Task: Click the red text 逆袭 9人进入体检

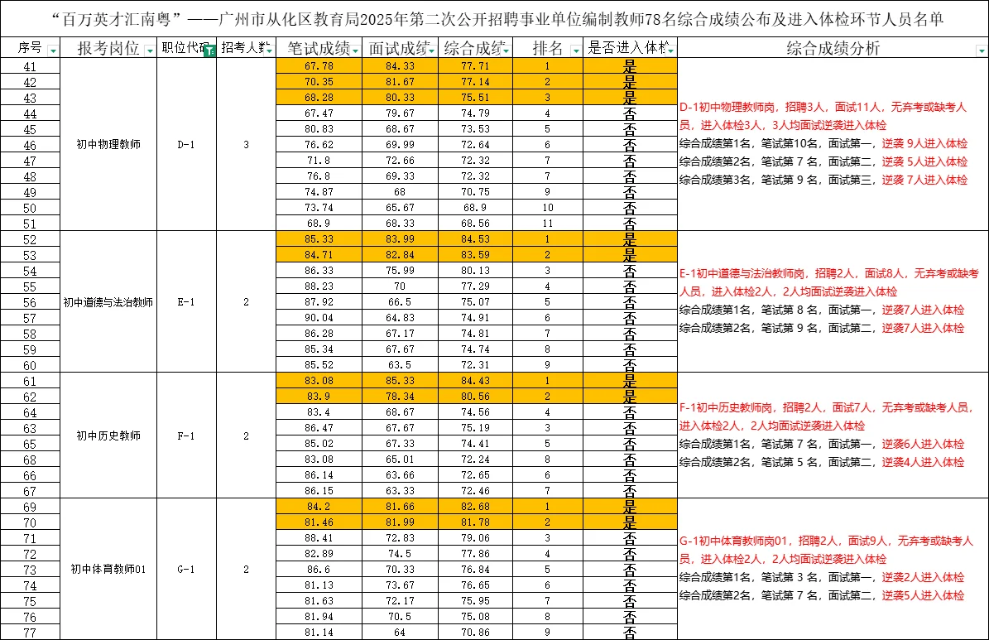Action: click(x=924, y=143)
